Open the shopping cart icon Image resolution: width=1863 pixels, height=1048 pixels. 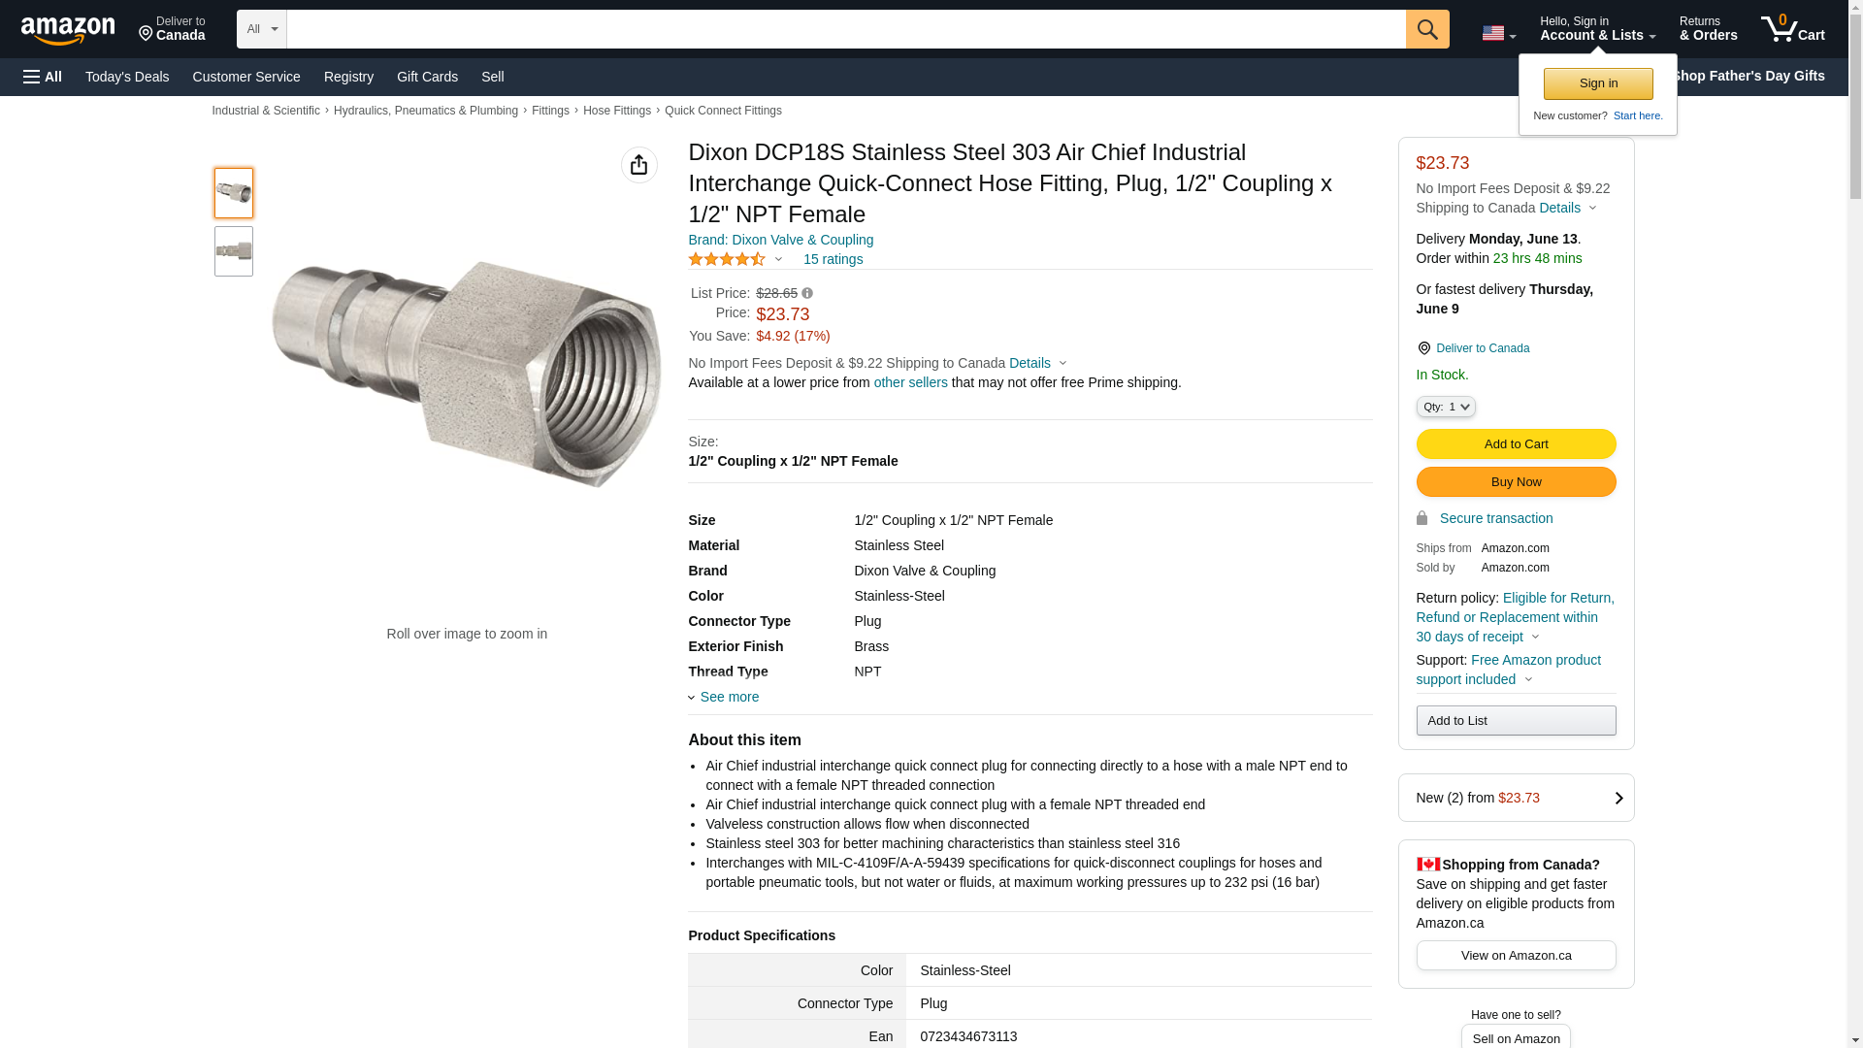1793,29
